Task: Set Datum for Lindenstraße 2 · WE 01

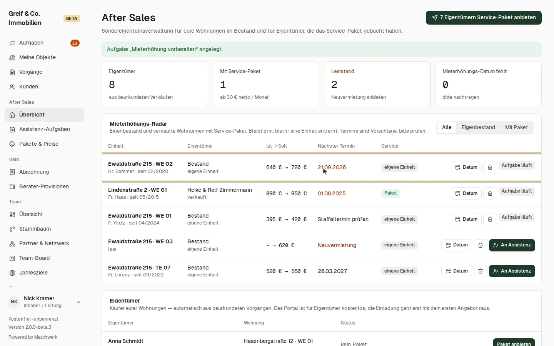Action: pyautogui.click(x=466, y=193)
